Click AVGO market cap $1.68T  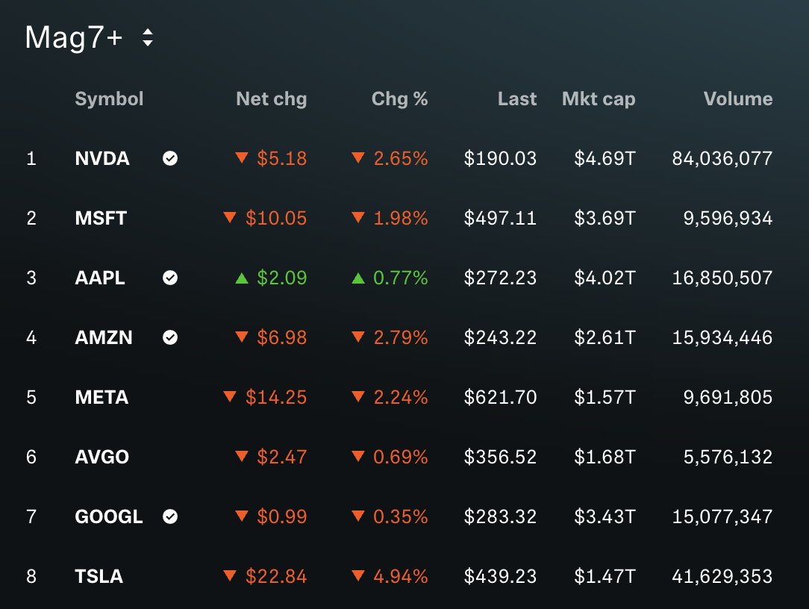(605, 457)
